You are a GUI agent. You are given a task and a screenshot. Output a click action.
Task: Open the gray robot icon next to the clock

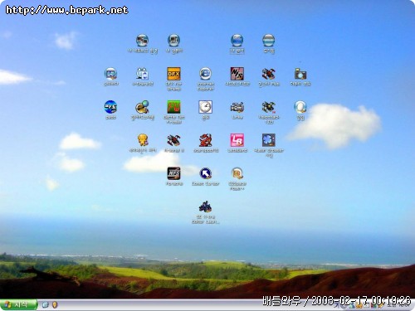pos(237,107)
